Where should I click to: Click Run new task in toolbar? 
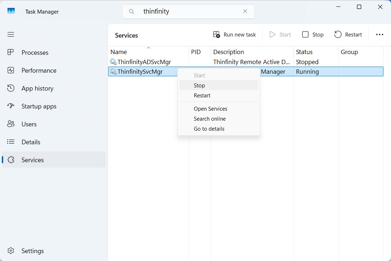point(234,35)
